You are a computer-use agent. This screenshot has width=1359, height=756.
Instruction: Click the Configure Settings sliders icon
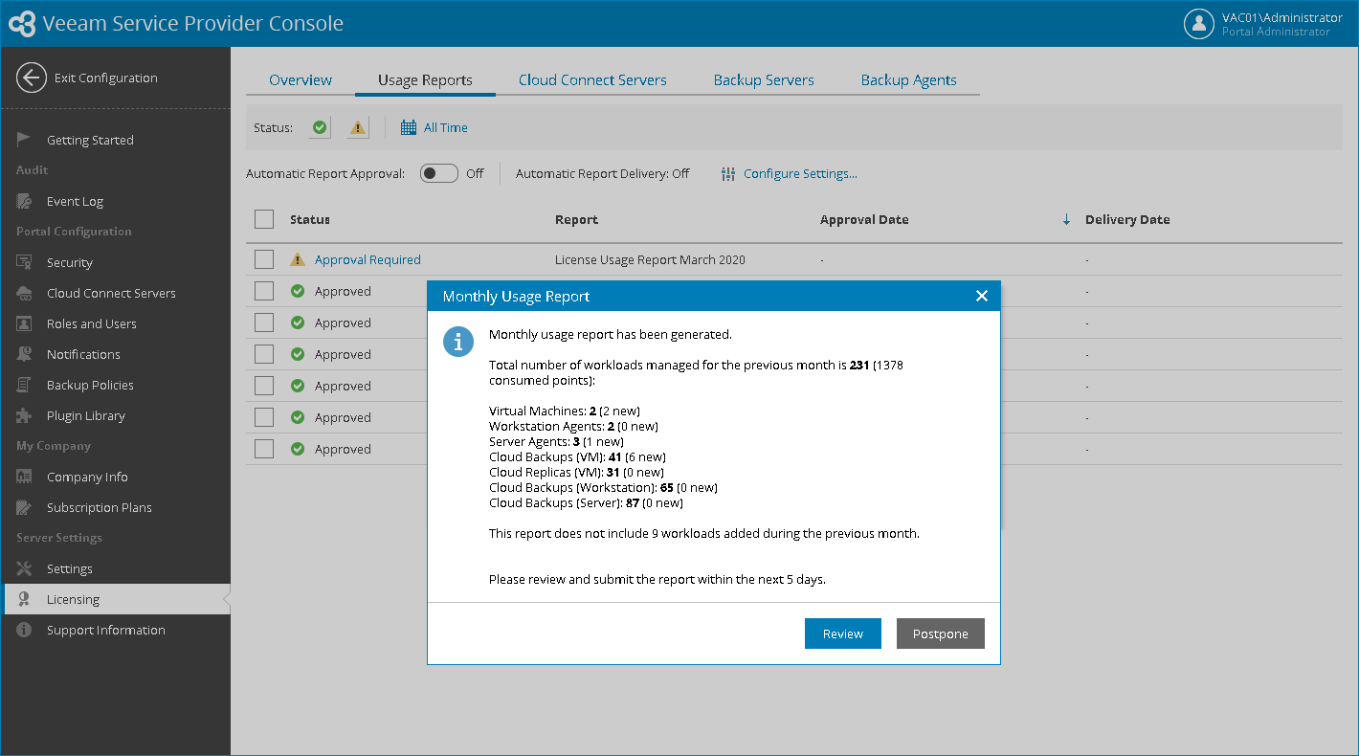[728, 173]
